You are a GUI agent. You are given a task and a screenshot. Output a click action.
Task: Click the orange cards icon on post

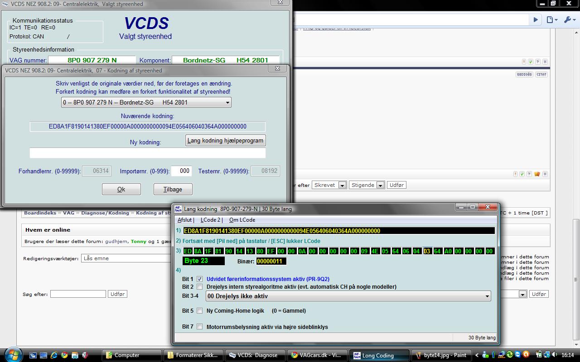click(537, 174)
